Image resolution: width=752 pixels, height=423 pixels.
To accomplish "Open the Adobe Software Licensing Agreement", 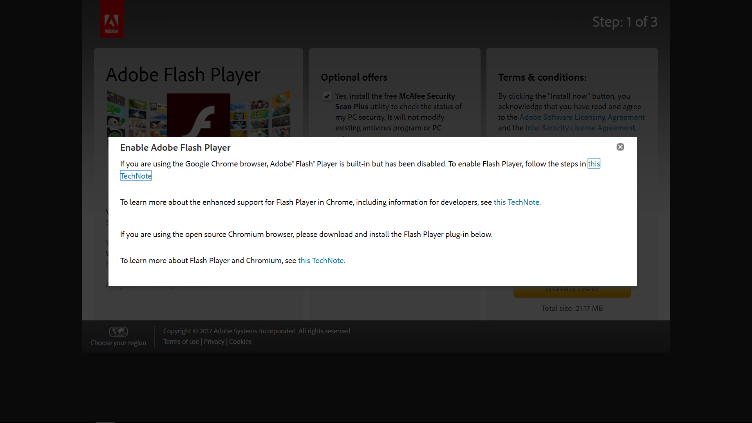I will click(582, 117).
